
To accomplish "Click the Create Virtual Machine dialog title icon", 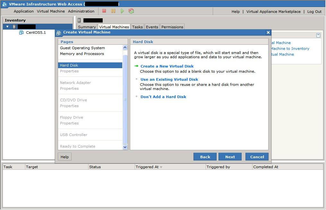I will (x=59, y=33).
